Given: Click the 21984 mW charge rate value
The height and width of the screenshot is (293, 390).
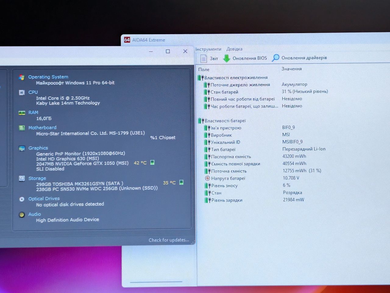Looking at the screenshot, I should (293, 200).
